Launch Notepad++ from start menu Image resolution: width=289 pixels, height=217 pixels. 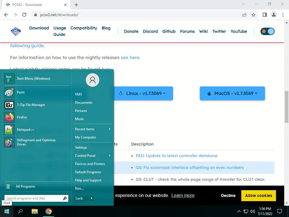[x=36, y=129]
